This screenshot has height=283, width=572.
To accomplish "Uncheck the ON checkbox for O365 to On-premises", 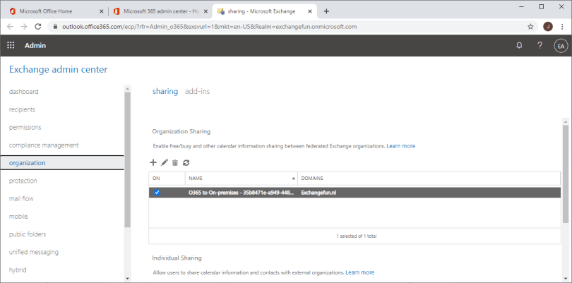I will coord(157,192).
